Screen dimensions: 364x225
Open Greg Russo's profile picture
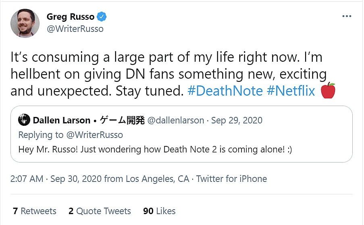(x=25, y=23)
